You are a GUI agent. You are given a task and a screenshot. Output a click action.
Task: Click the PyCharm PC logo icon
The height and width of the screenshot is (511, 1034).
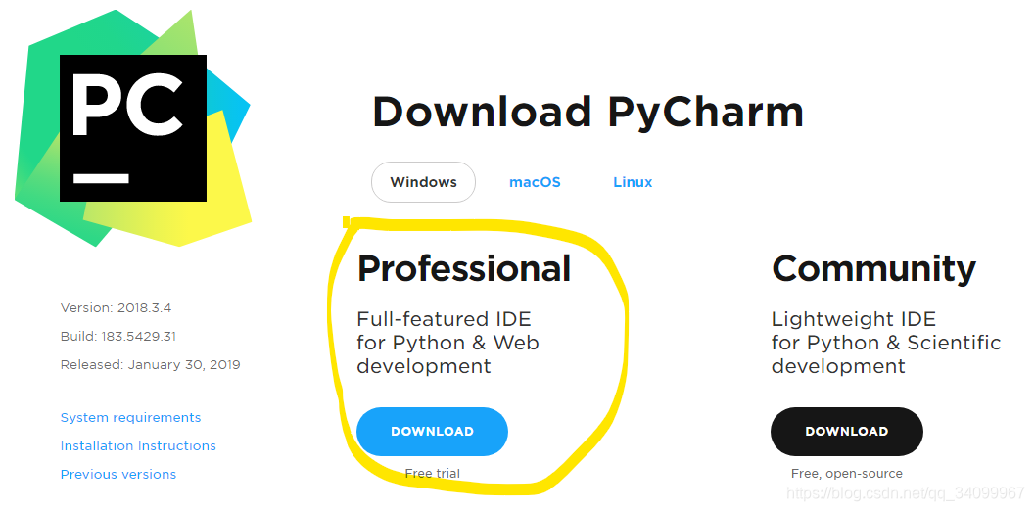point(132,128)
